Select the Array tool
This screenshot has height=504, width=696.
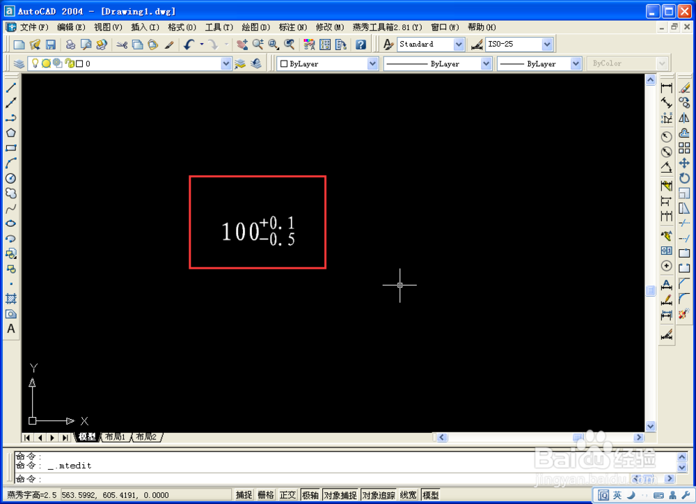pos(684,148)
